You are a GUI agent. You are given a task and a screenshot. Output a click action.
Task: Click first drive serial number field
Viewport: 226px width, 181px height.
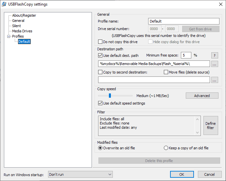pos(155,29)
